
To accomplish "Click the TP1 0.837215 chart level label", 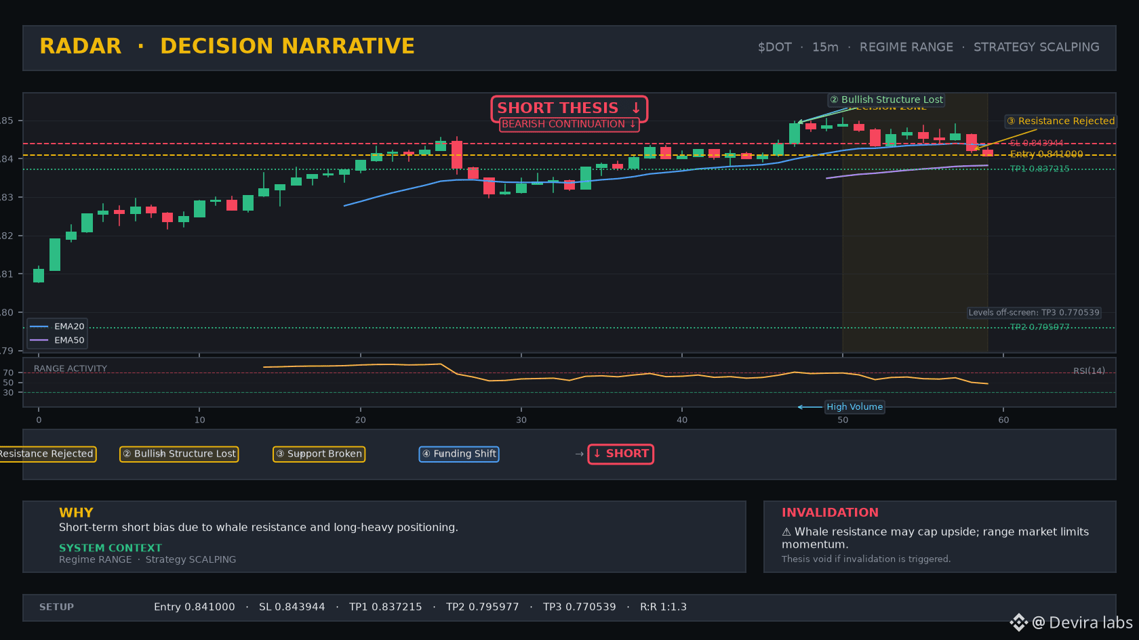I will [1039, 169].
